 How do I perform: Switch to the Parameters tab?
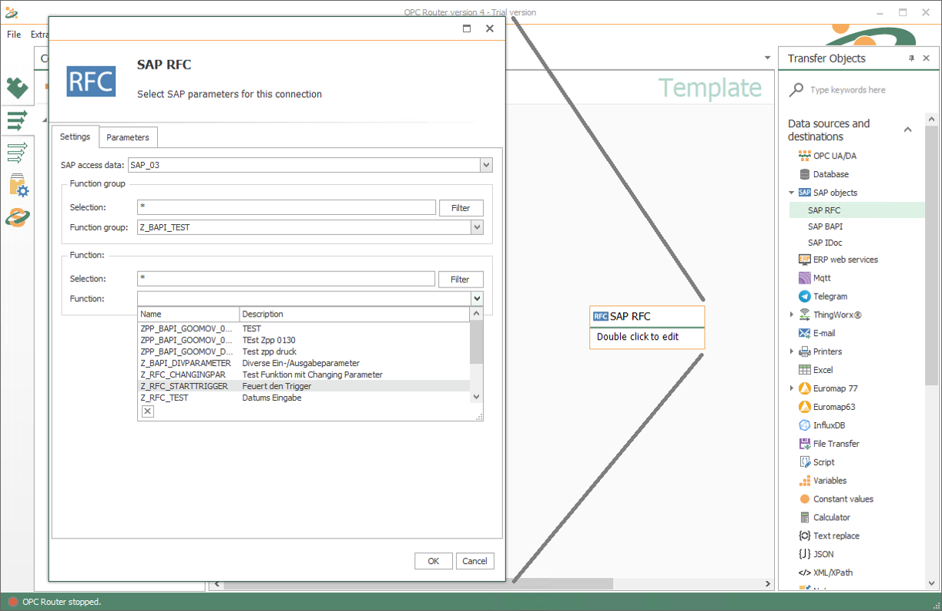click(128, 137)
